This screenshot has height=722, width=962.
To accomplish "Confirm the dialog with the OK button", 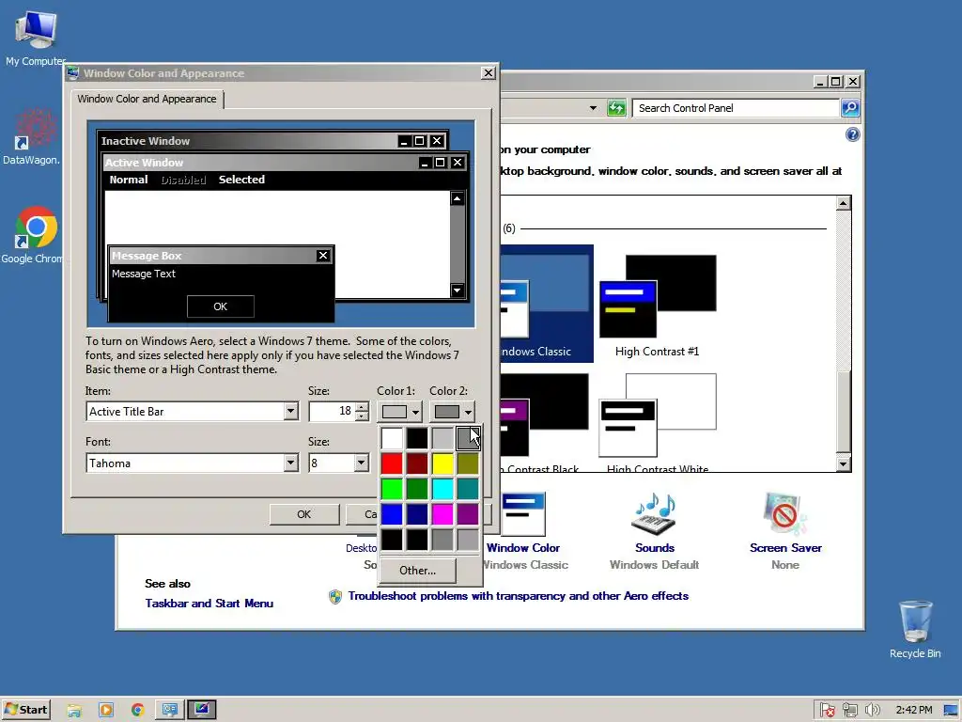I will pos(303,514).
